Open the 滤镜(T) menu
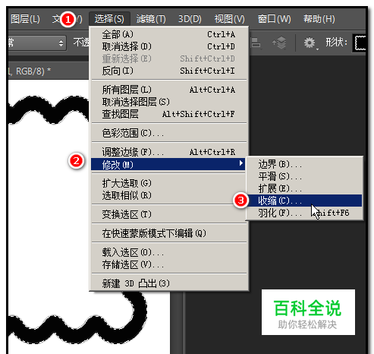Image resolution: width=374 pixels, height=354 pixels. 151,19
